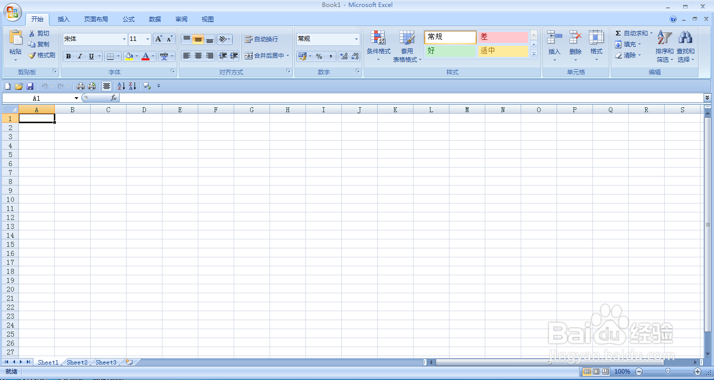
Task: Click the accounting number format icon
Action: pyautogui.click(x=302, y=56)
